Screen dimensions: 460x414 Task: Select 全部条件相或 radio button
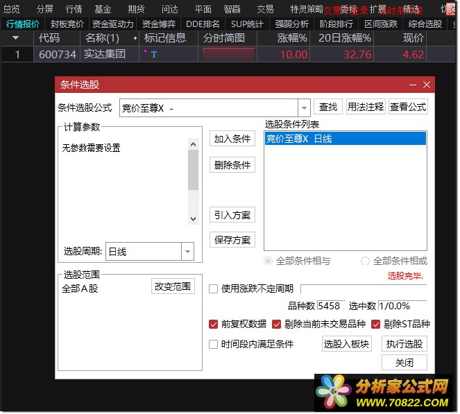point(365,261)
